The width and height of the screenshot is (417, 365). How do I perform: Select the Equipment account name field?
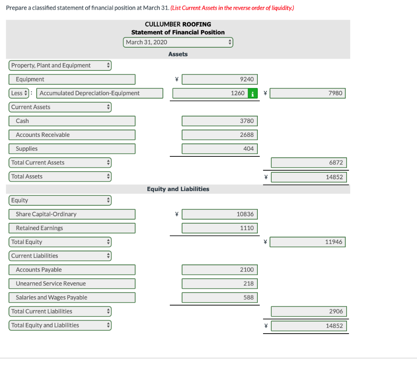point(72,79)
